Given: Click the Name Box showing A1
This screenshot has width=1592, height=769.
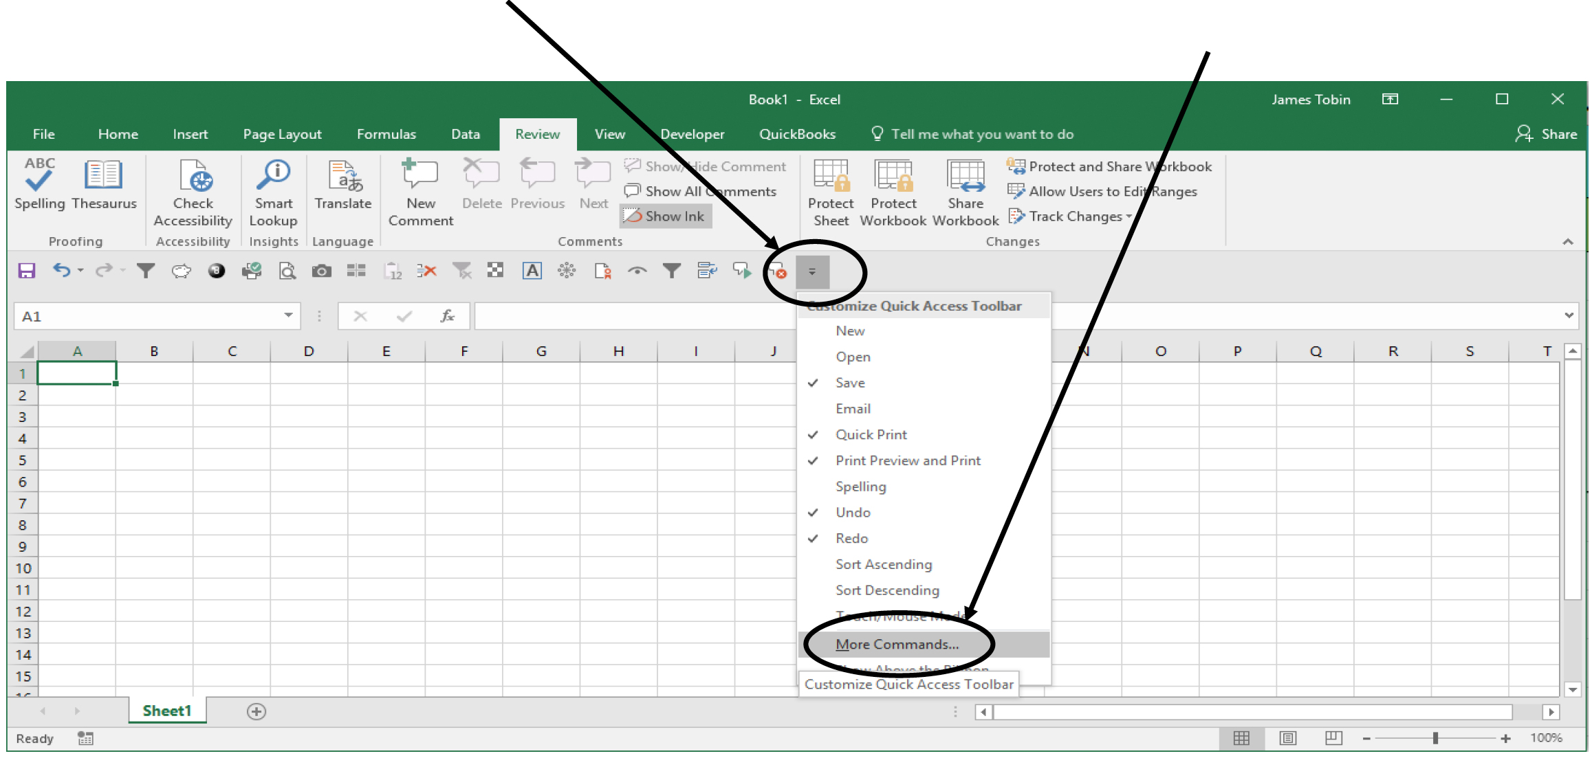Looking at the screenshot, I should point(148,316).
